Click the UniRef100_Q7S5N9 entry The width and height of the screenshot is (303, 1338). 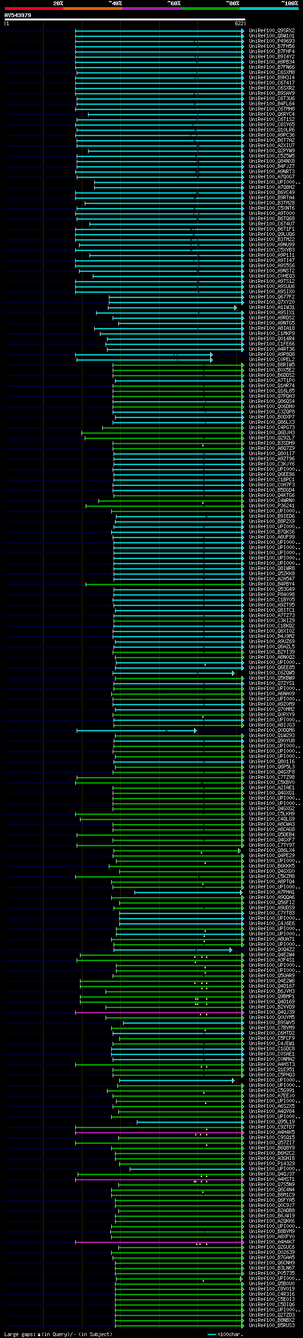pos(272,1184)
